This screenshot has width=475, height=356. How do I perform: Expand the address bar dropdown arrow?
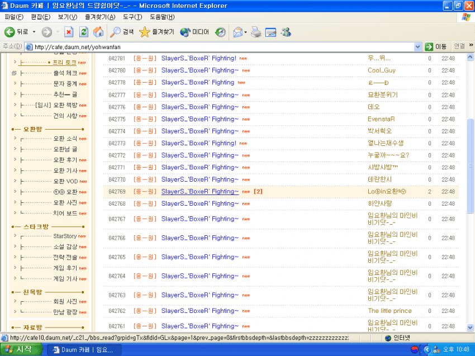(x=417, y=46)
